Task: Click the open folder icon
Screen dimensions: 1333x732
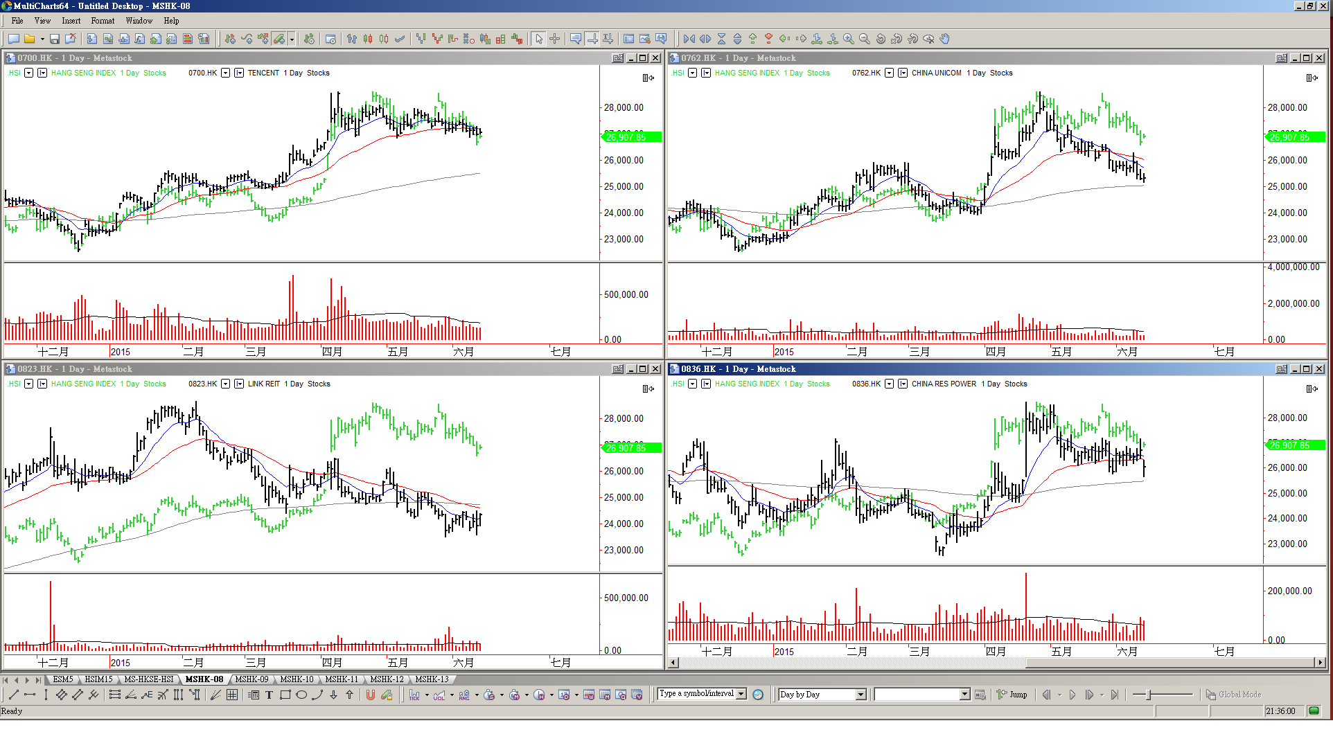Action: [29, 39]
